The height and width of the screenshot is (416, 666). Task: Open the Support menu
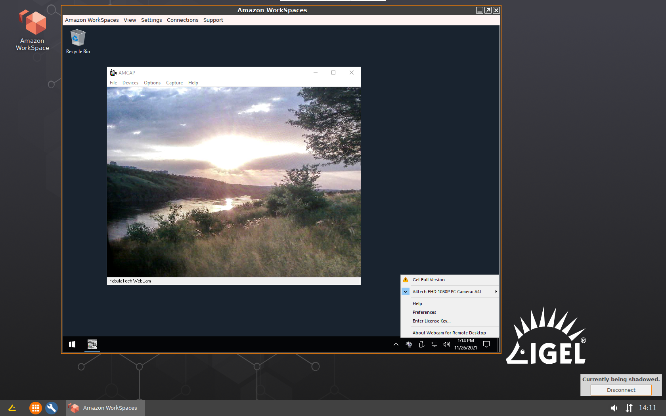pos(213,20)
